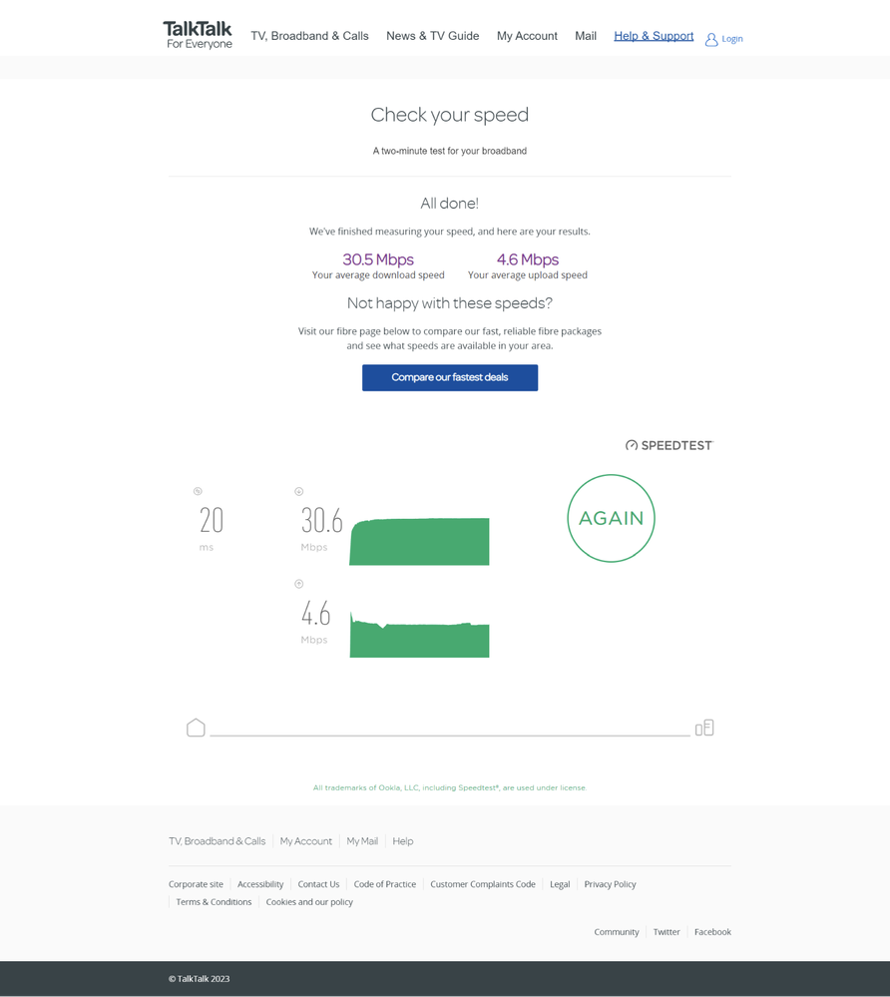Image resolution: width=890 pixels, height=997 pixels.
Task: Click the server icon right of progress line
Action: pyautogui.click(x=704, y=728)
